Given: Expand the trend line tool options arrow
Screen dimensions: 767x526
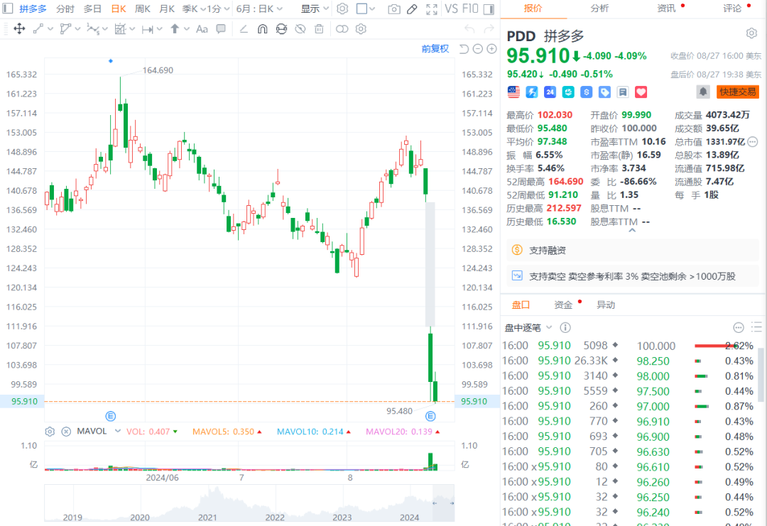Looking at the screenshot, I should pyautogui.click(x=50, y=29).
